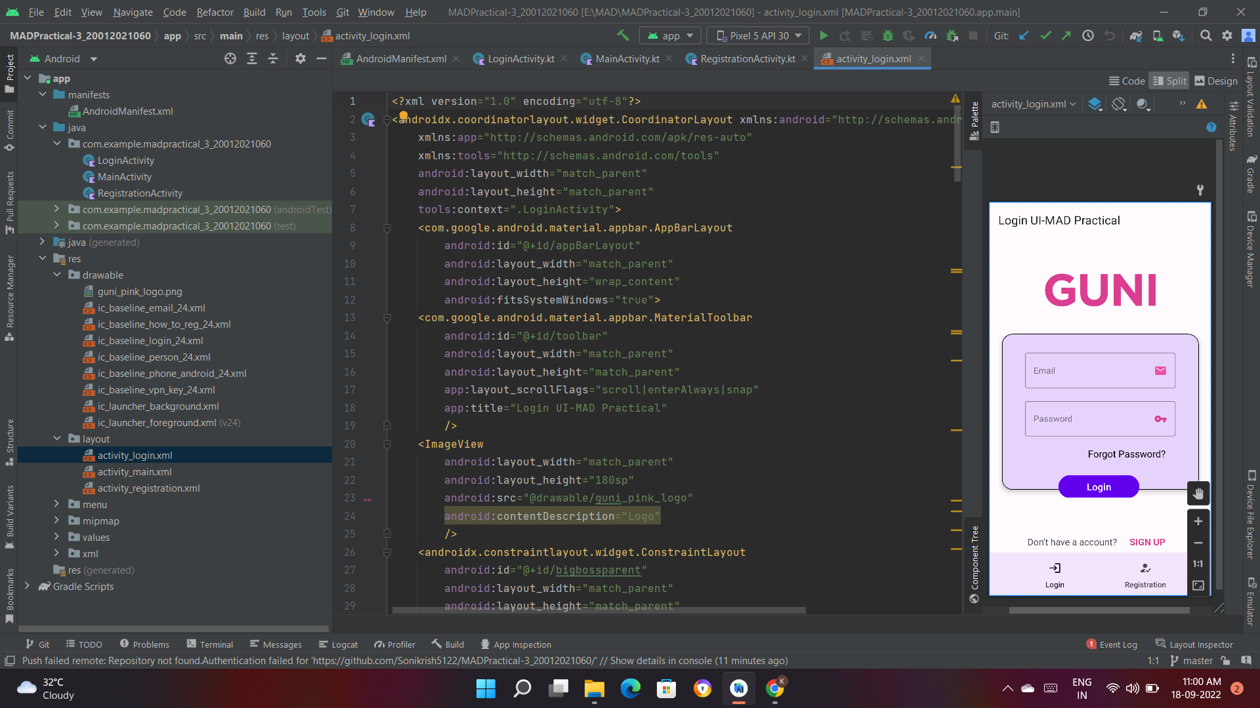Toggle the Component Tree panel
The height and width of the screenshot is (708, 1260).
pyautogui.click(x=975, y=564)
